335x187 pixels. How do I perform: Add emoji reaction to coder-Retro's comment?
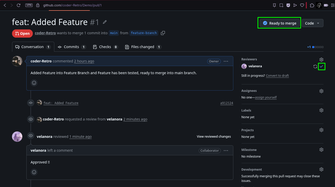tap(34, 83)
